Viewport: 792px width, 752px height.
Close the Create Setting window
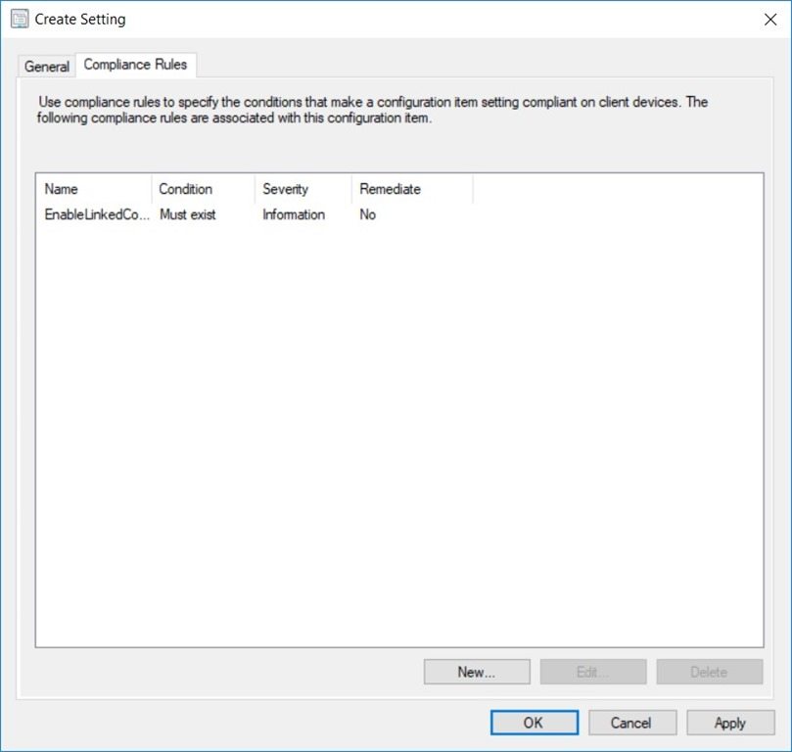(x=772, y=18)
